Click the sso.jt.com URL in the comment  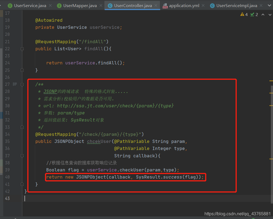coord(115,106)
